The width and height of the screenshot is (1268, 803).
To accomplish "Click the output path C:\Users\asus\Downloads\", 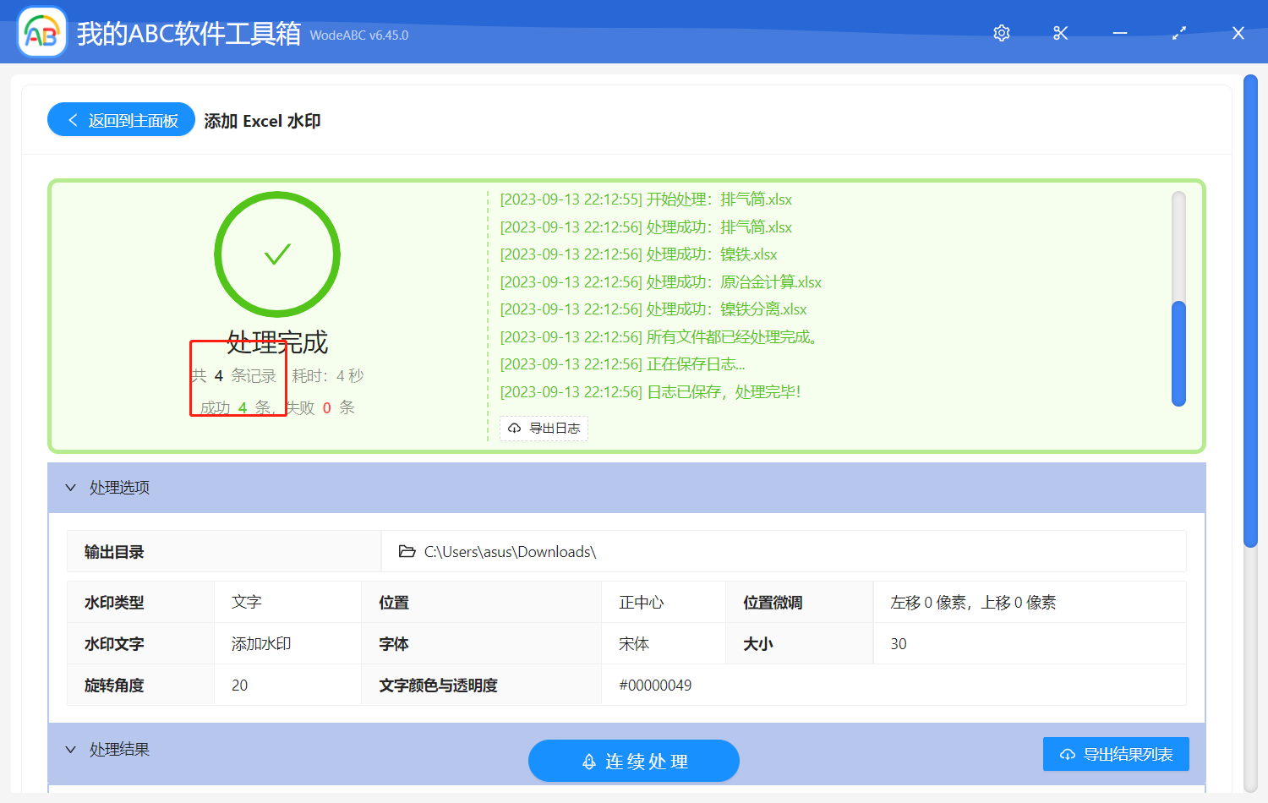I will (x=511, y=550).
